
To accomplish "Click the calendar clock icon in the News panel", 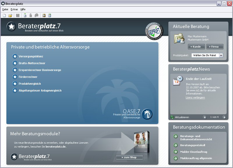I will (x=178, y=81).
